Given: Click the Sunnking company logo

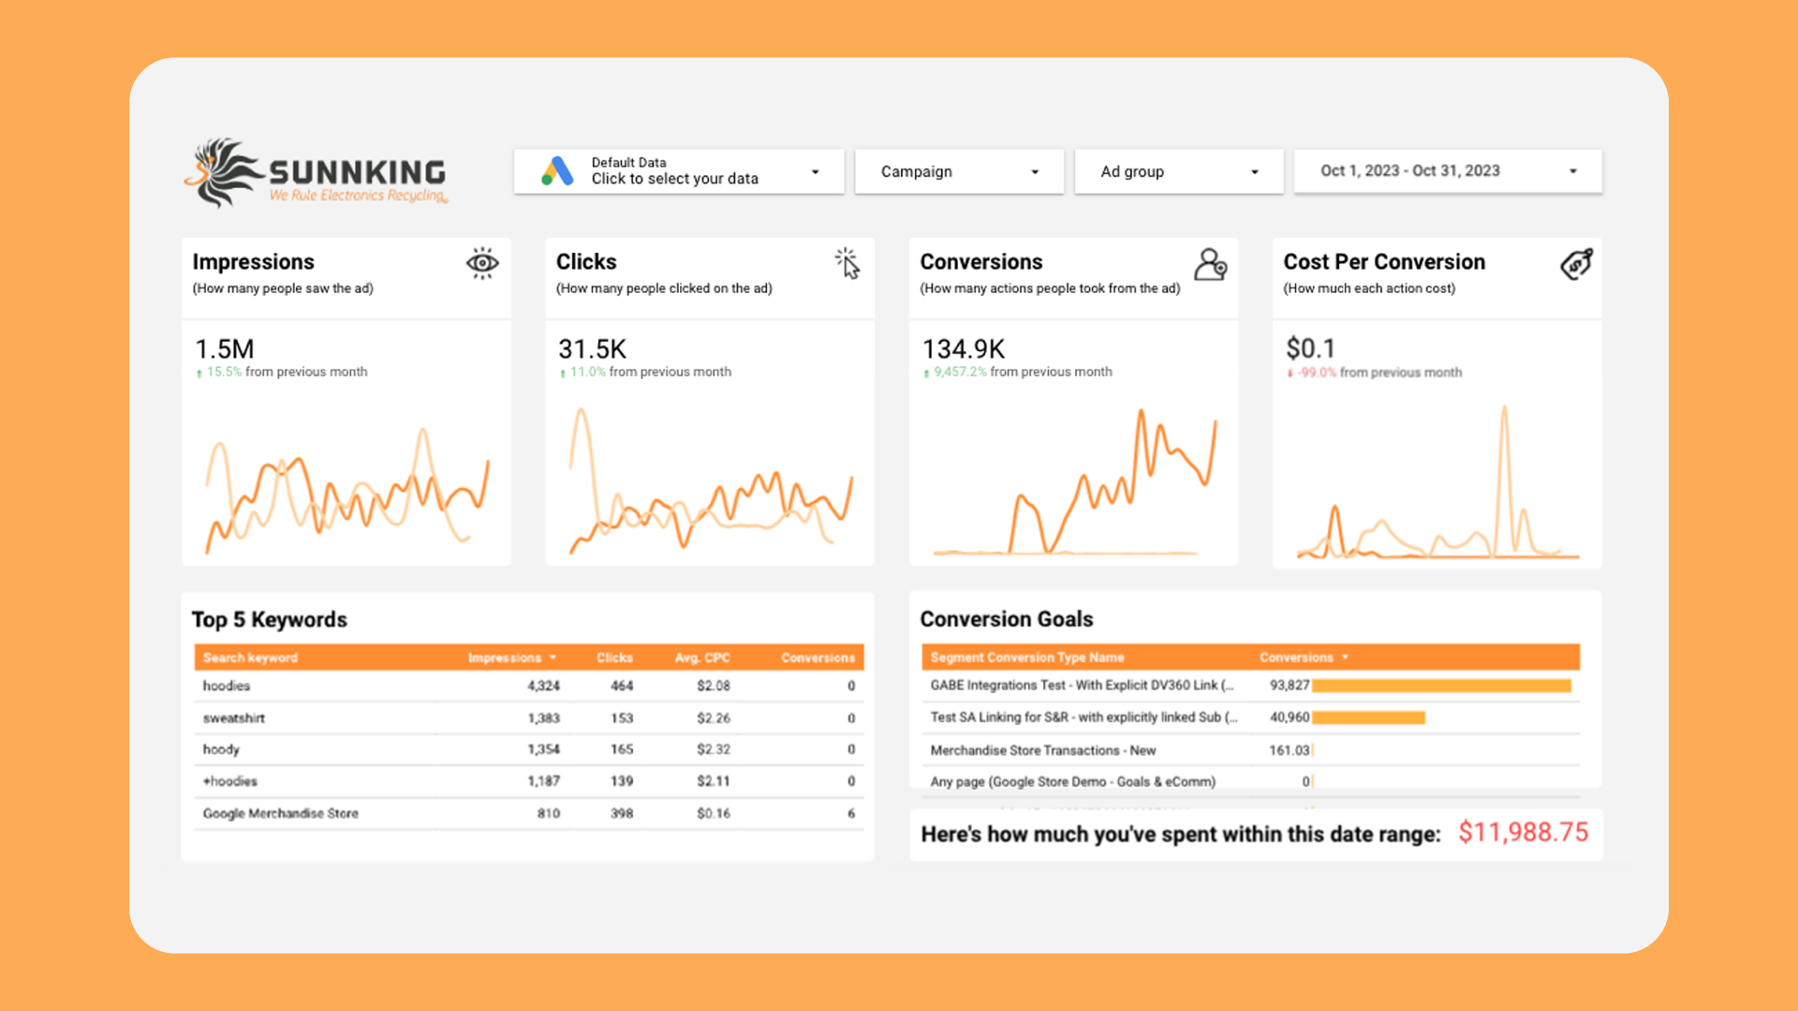Looking at the screenshot, I should pyautogui.click(x=317, y=173).
